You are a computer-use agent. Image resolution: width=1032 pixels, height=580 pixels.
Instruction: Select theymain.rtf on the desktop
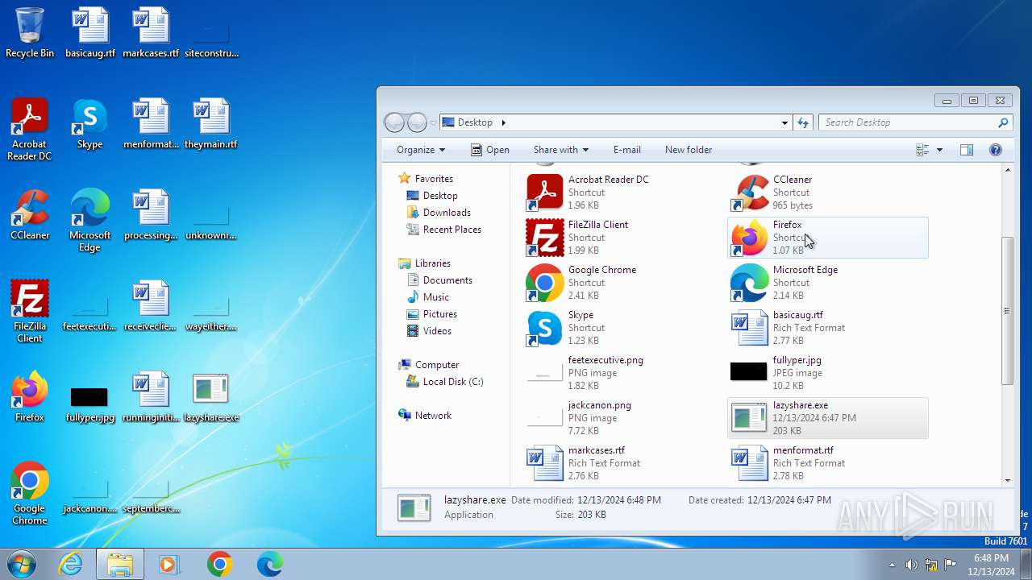click(211, 123)
